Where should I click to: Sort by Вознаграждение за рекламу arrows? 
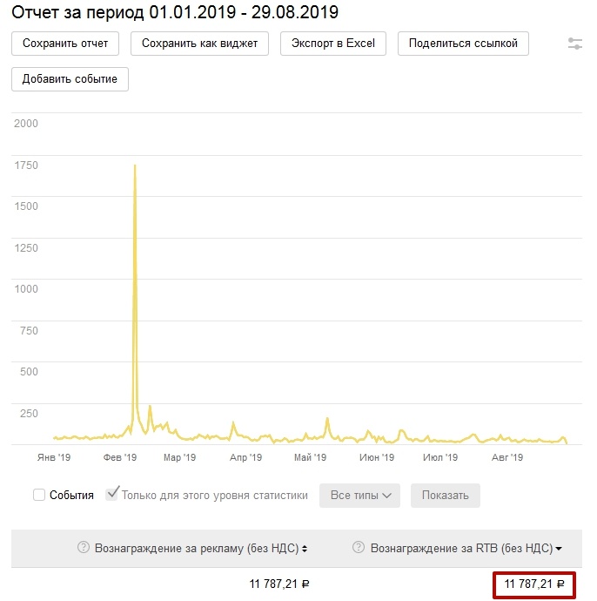click(x=305, y=549)
